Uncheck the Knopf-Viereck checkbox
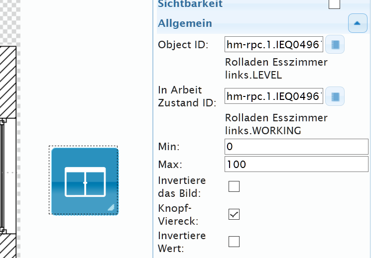 234,214
